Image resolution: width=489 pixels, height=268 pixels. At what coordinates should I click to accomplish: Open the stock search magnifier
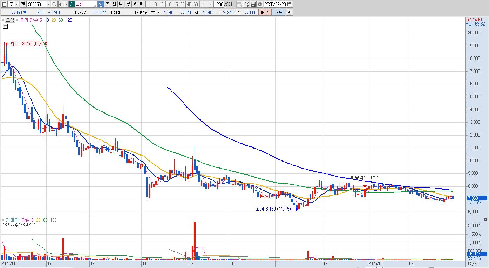54,4
